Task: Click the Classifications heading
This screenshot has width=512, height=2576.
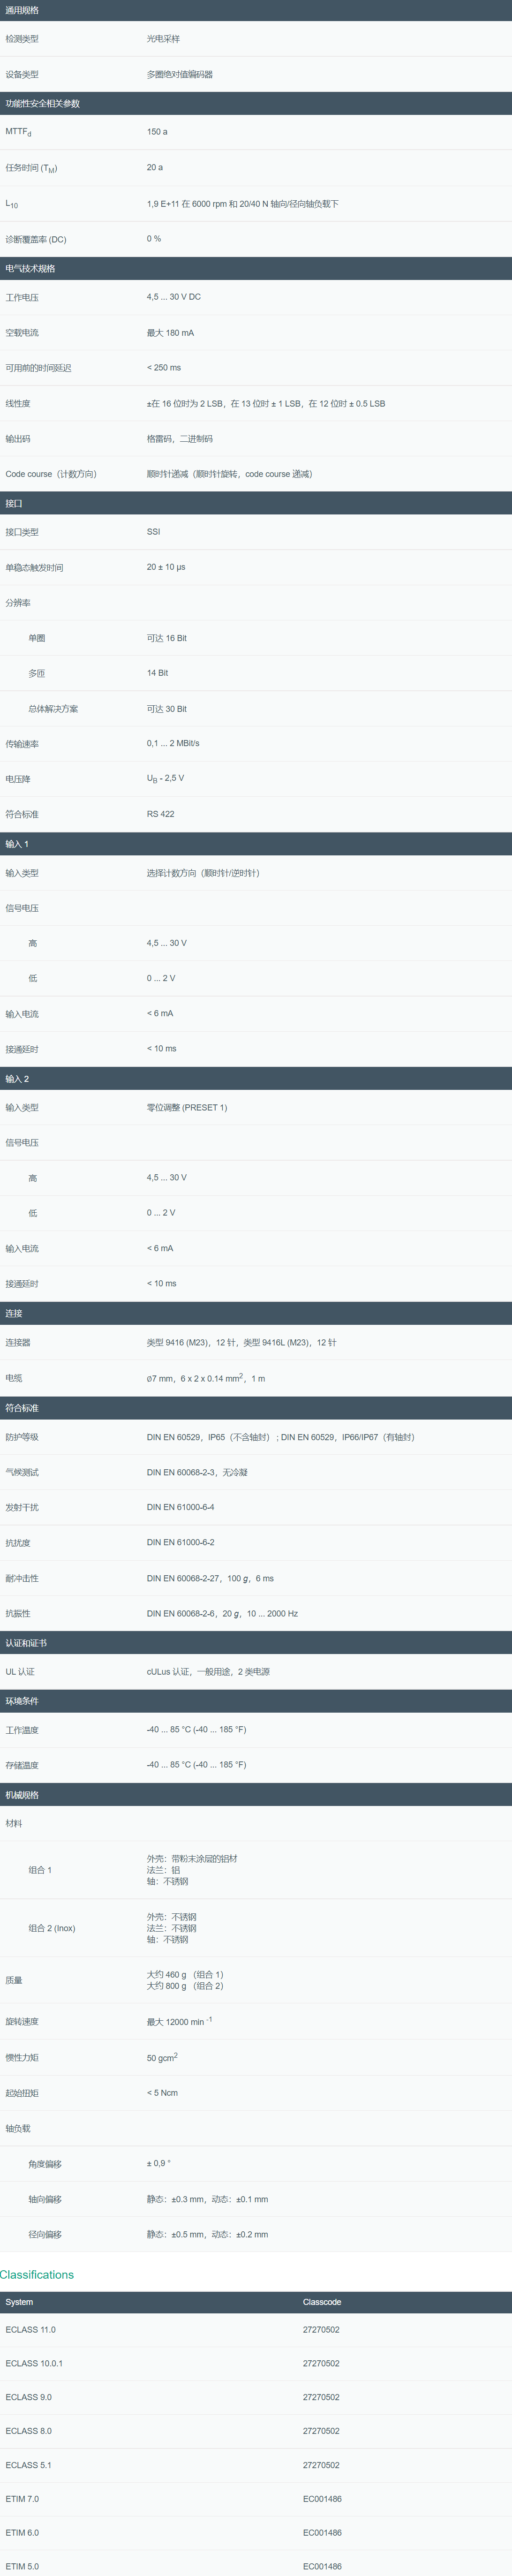Action: pos(37,2275)
